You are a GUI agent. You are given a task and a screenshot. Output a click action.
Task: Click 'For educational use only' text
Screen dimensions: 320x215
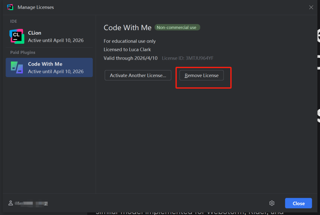click(129, 41)
